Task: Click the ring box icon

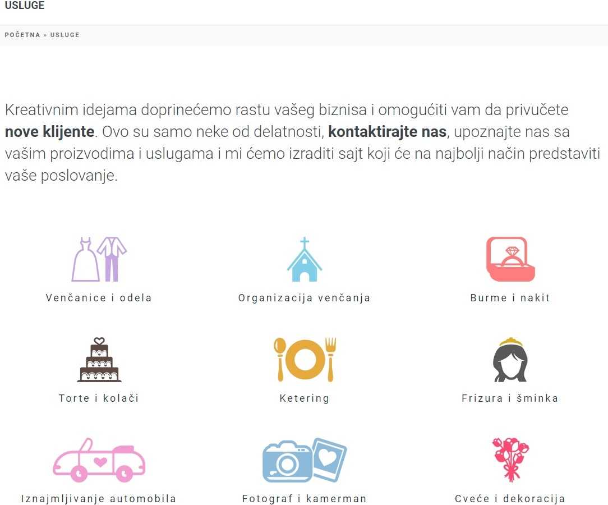Action: point(510,259)
